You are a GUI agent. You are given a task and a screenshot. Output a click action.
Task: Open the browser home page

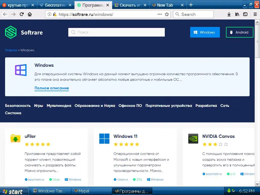coord(30,14)
